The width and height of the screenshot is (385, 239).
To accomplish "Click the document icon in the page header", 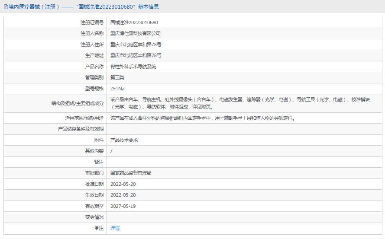I will click(6, 6).
